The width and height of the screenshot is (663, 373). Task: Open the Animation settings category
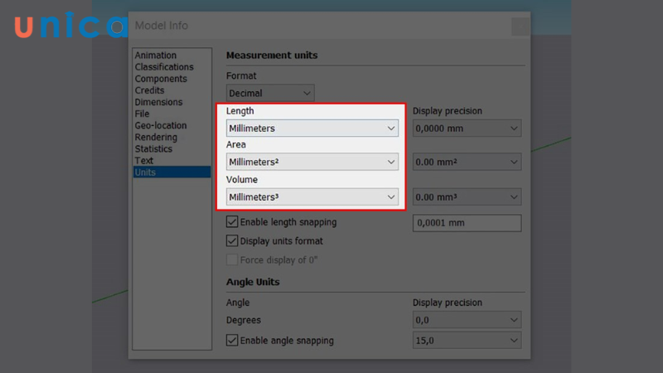[x=156, y=56]
